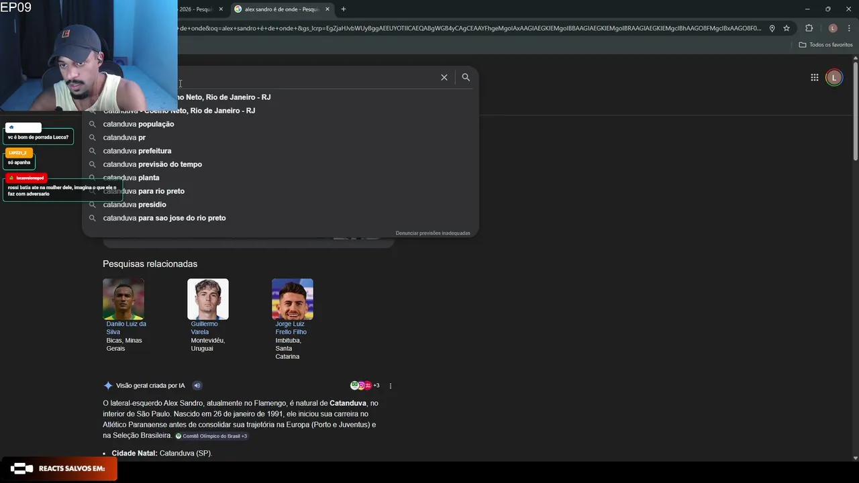The width and height of the screenshot is (859, 483).
Task: Open Guillermo Varela photo thumbnail
Action: tap(208, 299)
